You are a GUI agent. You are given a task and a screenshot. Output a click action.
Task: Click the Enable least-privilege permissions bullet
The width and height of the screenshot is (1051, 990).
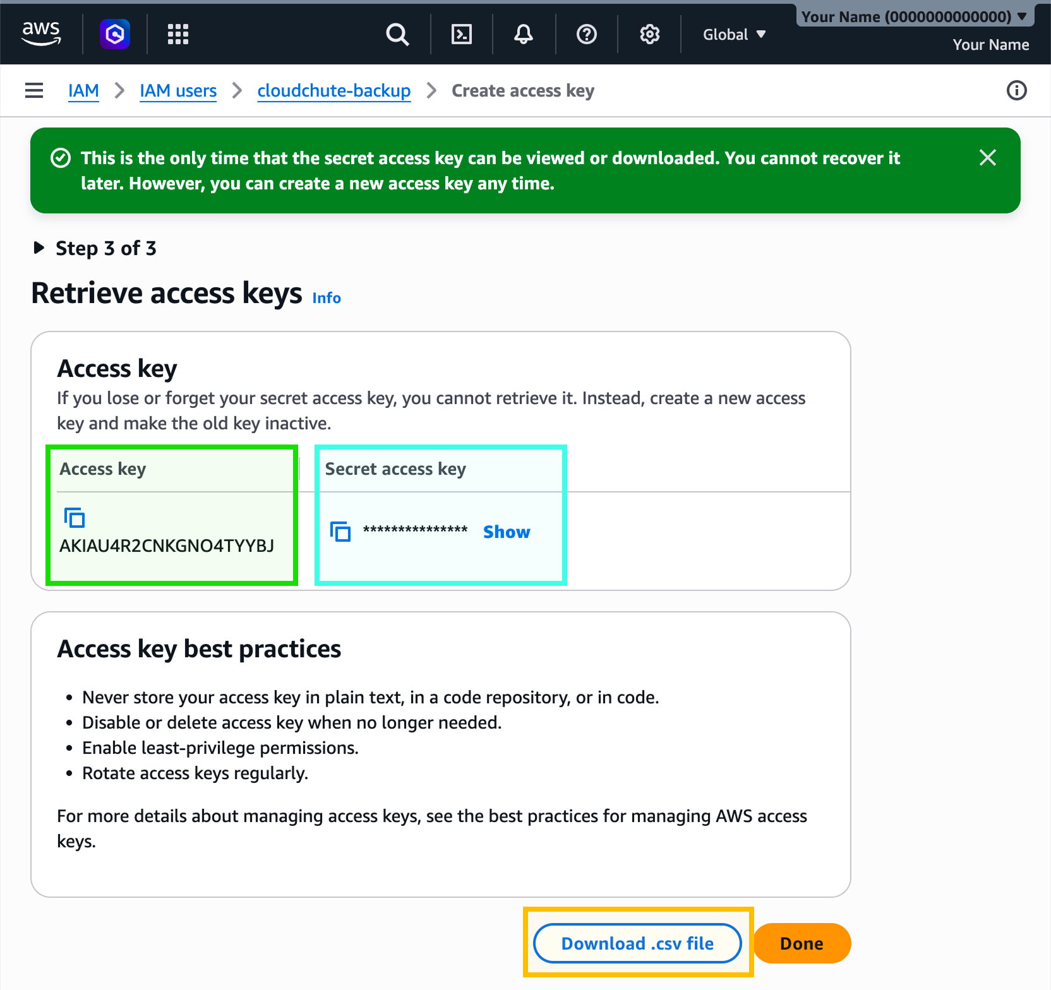tap(220, 748)
